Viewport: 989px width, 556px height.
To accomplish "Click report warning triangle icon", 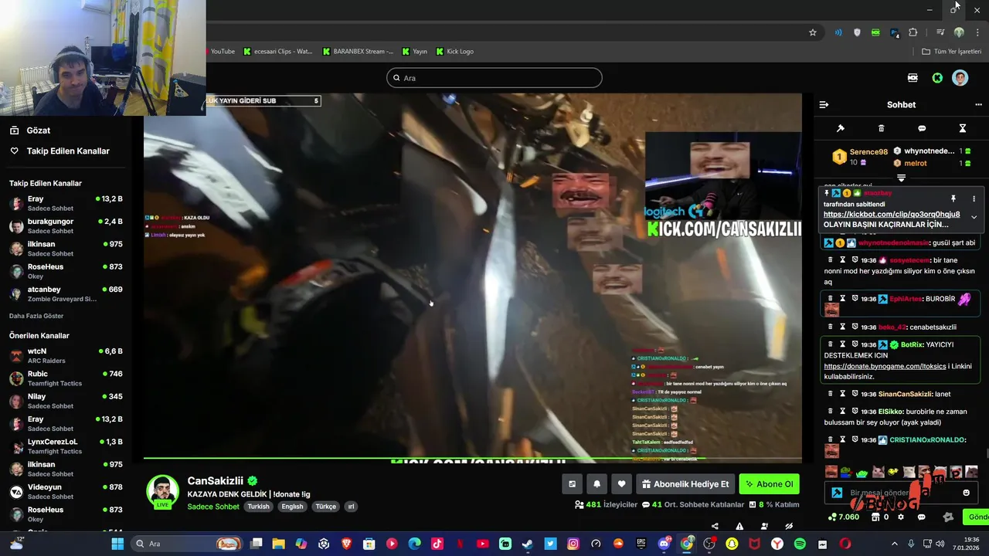I will (x=739, y=526).
